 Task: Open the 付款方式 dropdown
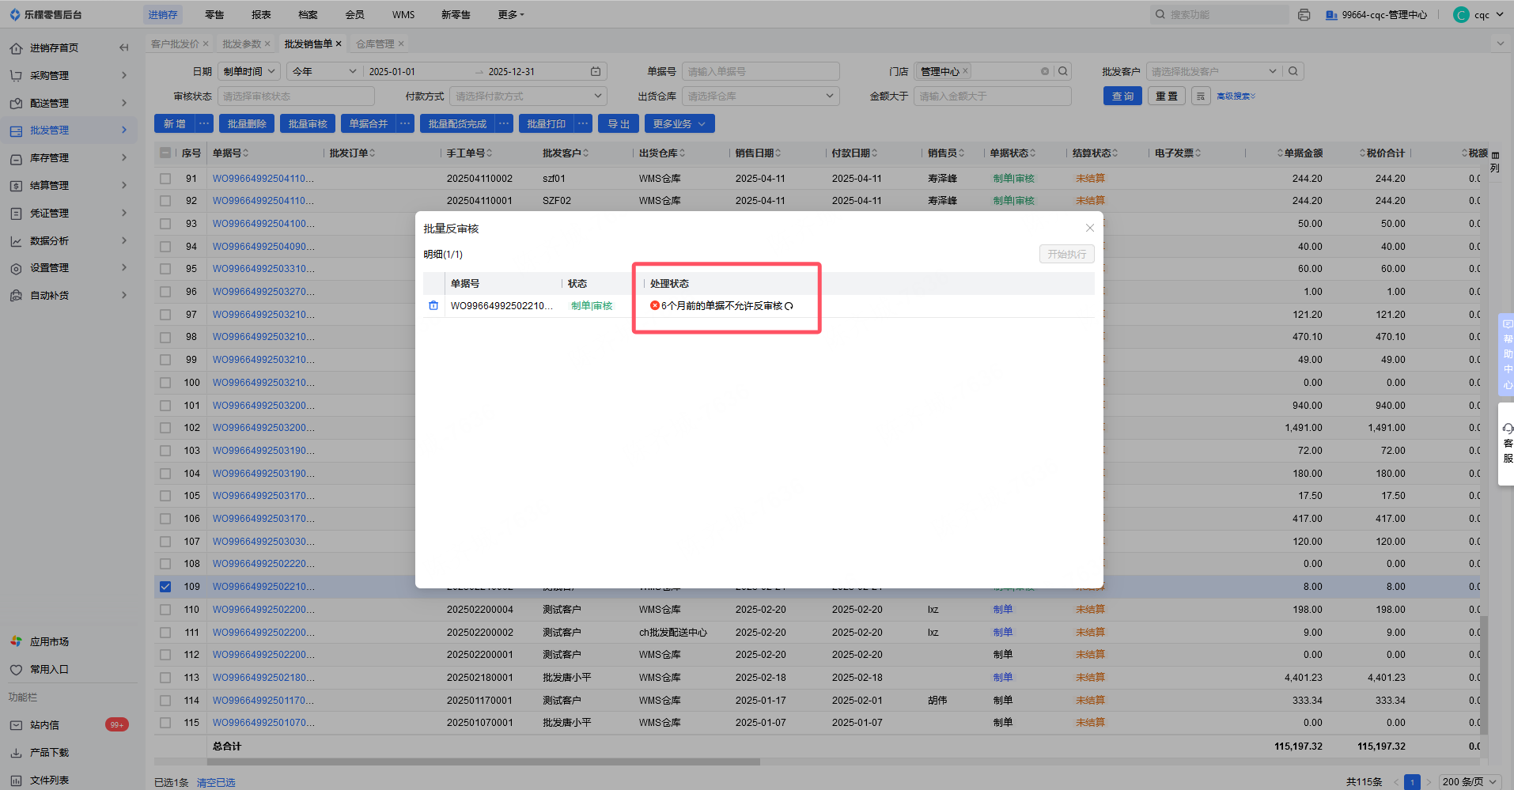(529, 96)
